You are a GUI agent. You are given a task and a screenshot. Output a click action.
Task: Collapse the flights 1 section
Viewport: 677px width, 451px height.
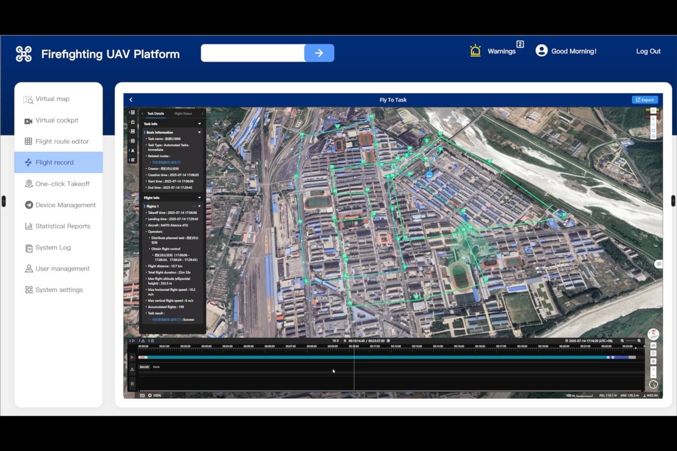[199, 206]
